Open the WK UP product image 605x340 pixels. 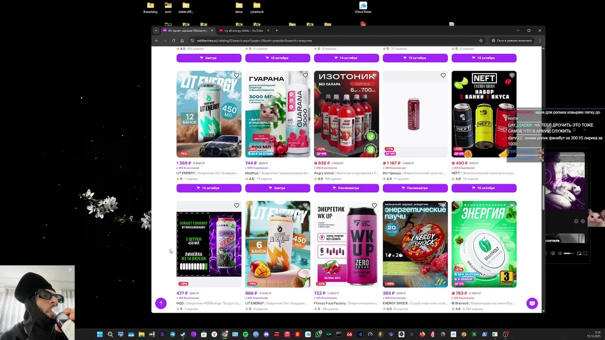pos(346,244)
